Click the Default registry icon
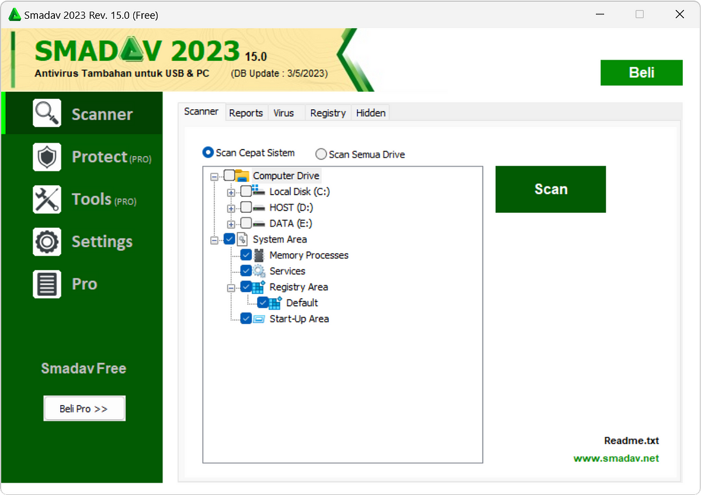This screenshot has height=495, width=701. (x=276, y=302)
